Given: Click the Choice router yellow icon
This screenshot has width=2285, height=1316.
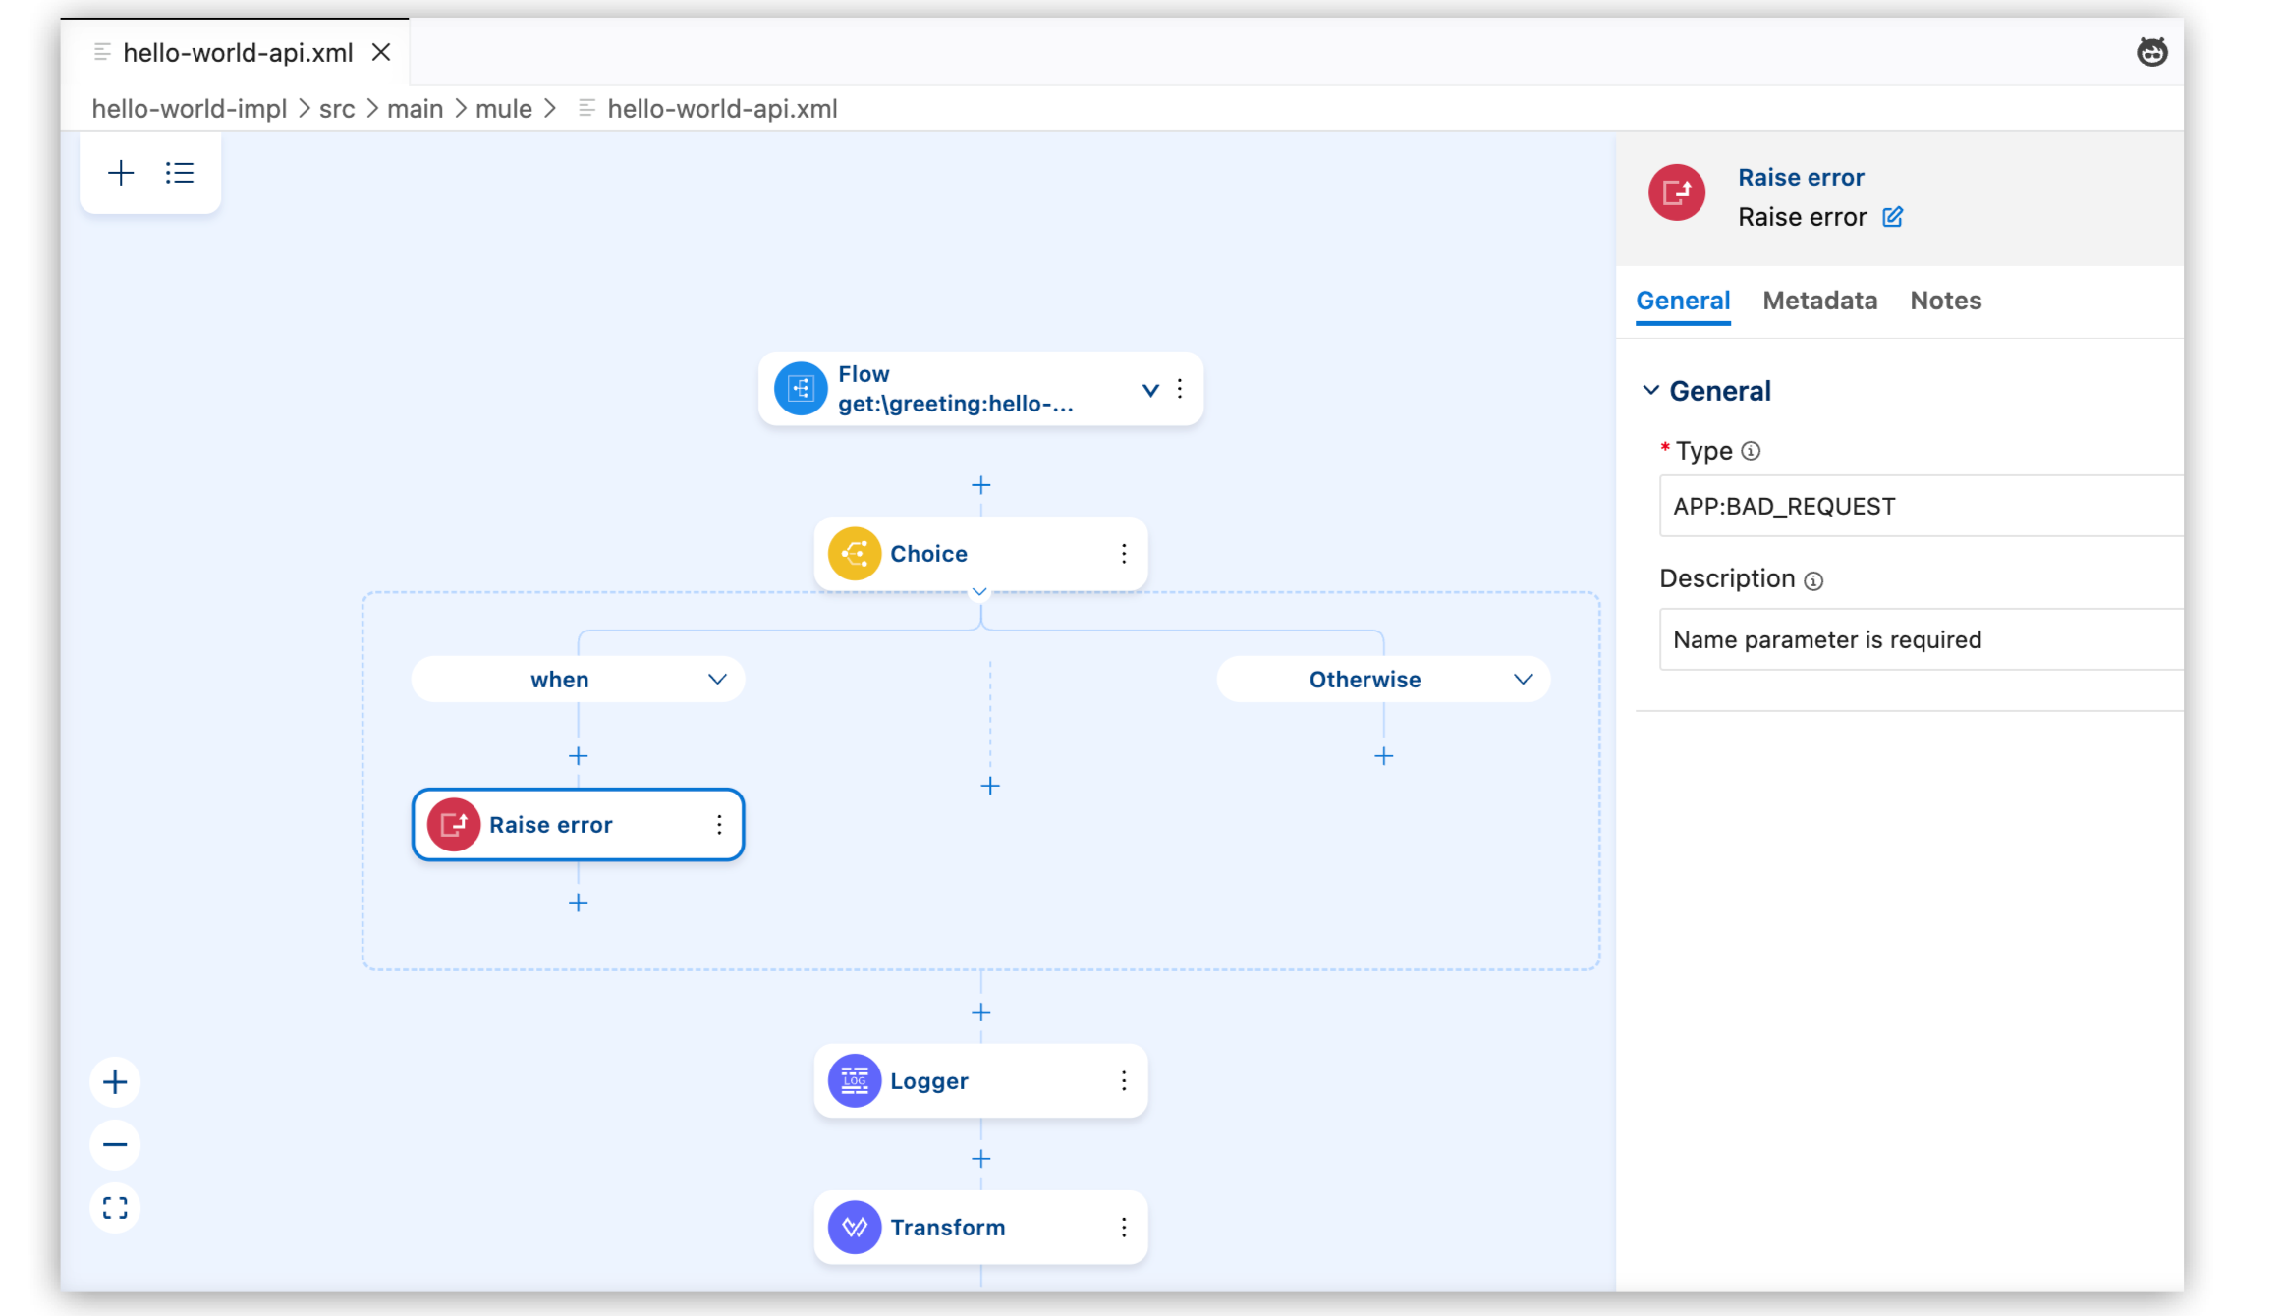Looking at the screenshot, I should [855, 554].
